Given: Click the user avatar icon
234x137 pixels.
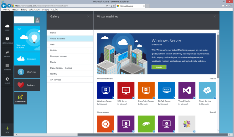Looking at the screenshot, I should coord(37,20).
